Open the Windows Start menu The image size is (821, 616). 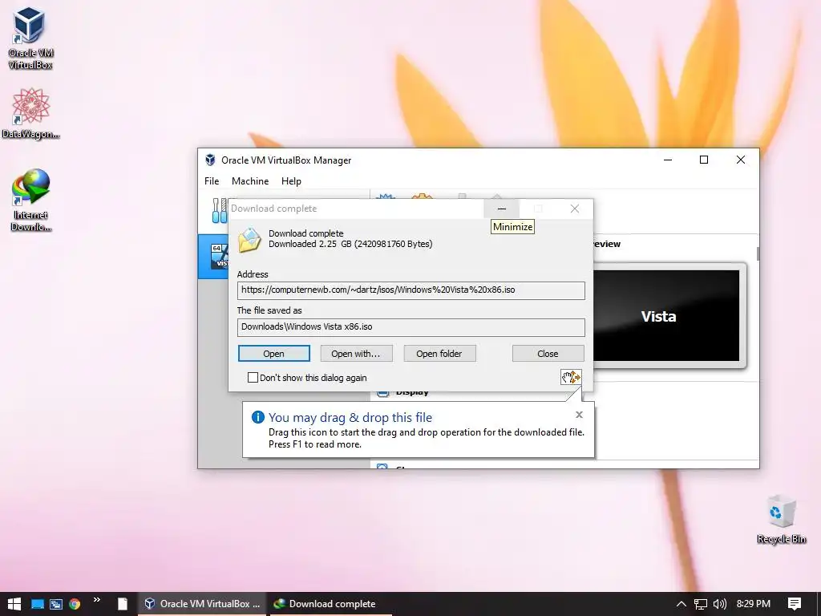click(x=14, y=603)
